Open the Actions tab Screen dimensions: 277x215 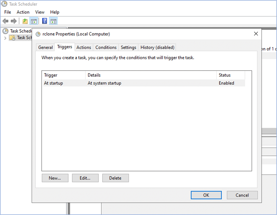click(84, 47)
